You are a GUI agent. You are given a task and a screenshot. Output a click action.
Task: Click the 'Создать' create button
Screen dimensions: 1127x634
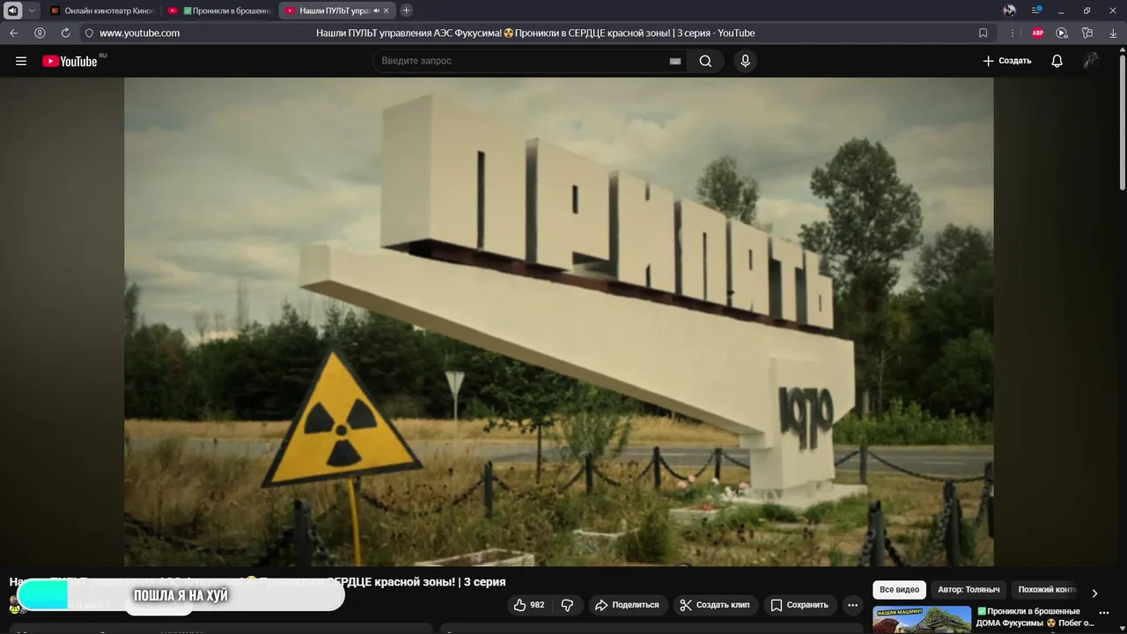1007,61
